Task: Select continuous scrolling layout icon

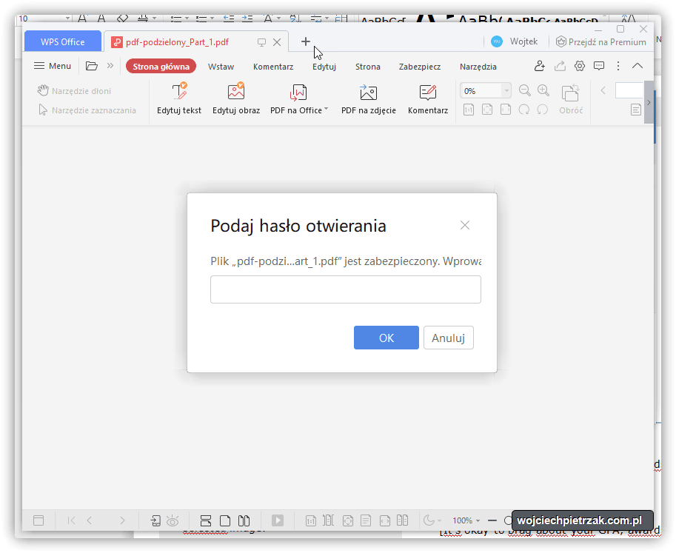Action: [x=206, y=520]
